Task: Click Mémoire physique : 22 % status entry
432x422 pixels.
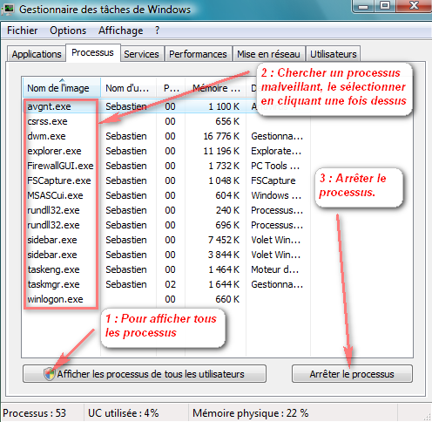Action: [x=250, y=413]
